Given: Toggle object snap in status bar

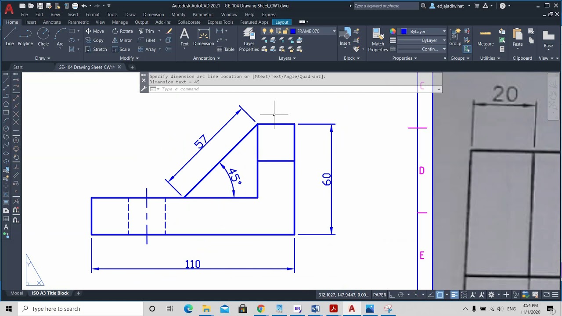Looking at the screenshot, I should pyautogui.click(x=439, y=295).
